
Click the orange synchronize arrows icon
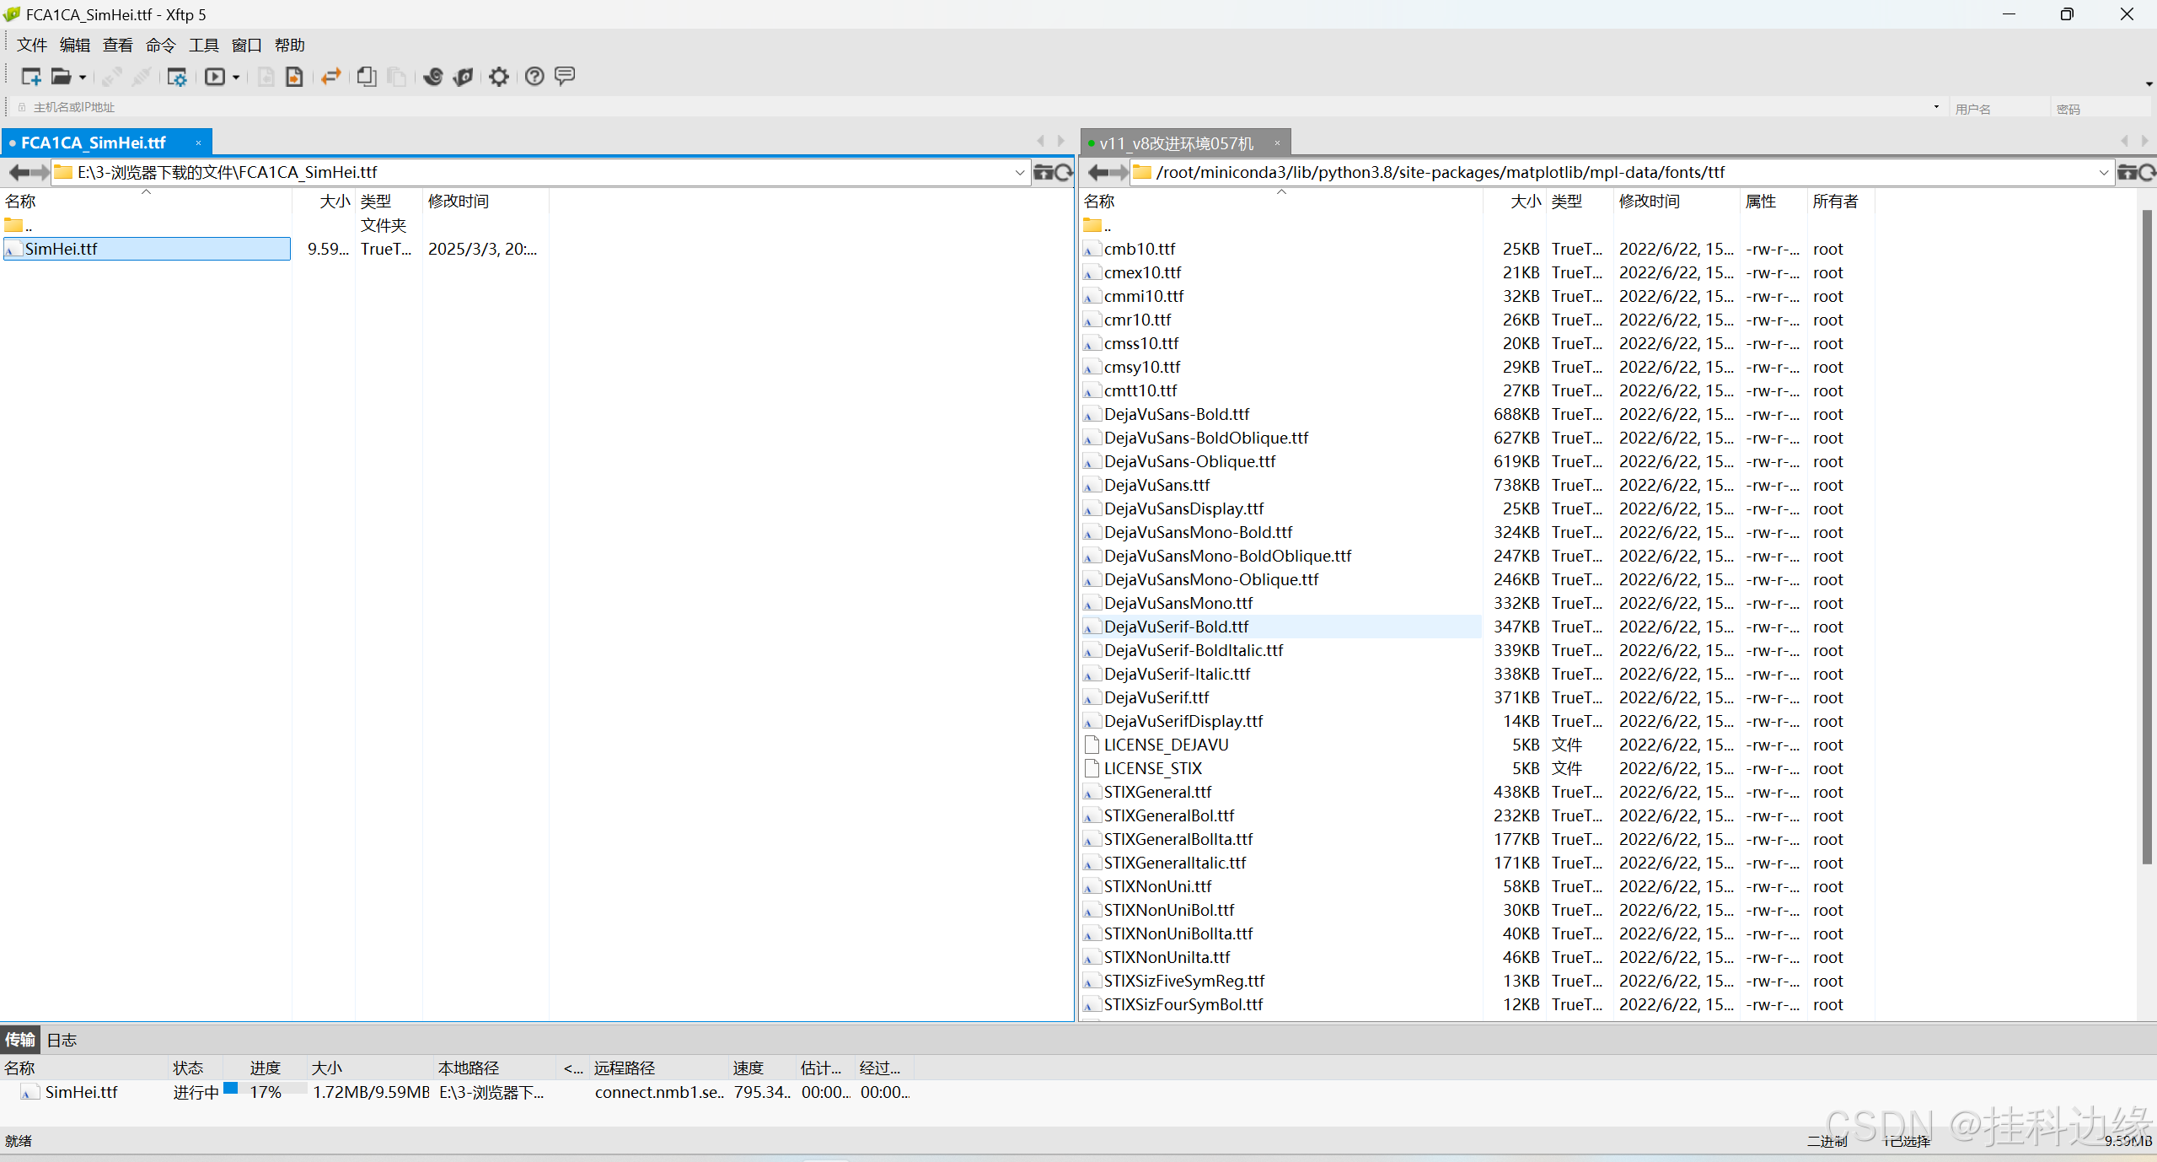pos(331,77)
